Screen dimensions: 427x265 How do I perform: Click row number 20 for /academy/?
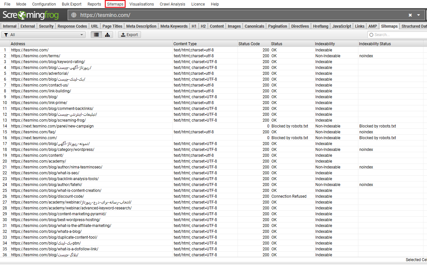coord(5,161)
